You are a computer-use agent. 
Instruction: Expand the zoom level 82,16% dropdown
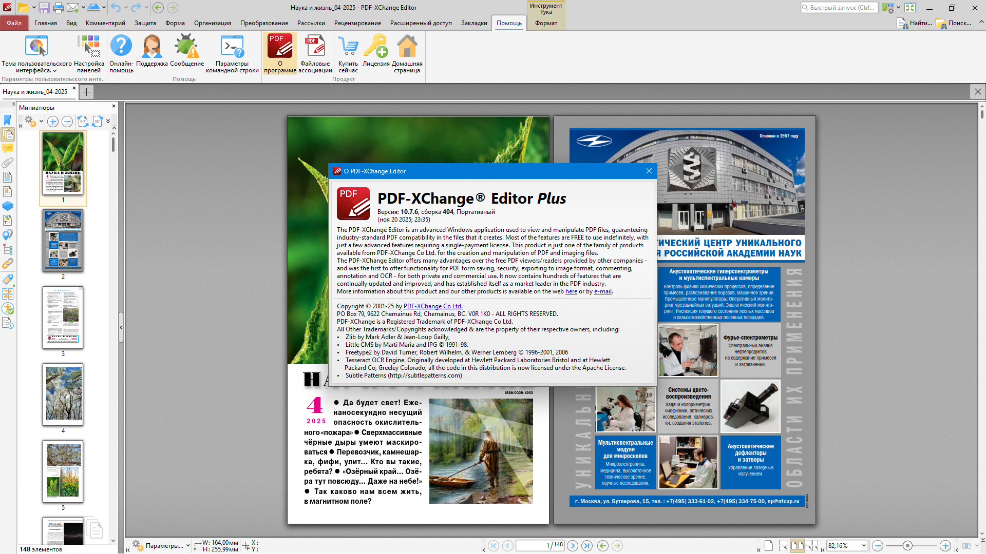click(x=864, y=546)
